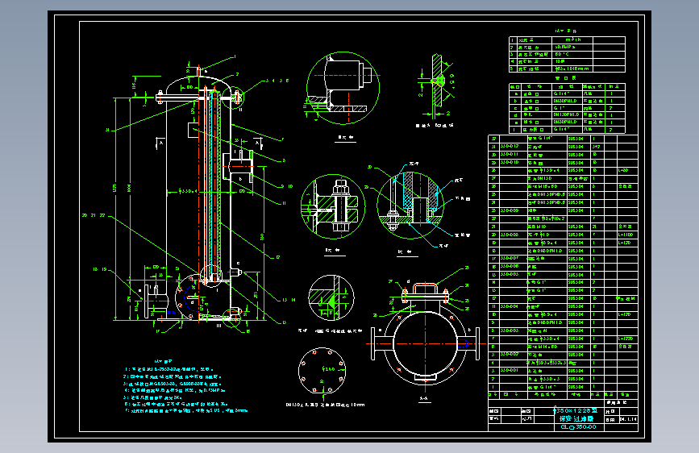This screenshot has height=453, width=699.
Task: Select the caption under the bolt-circle diagram
Action: [325, 405]
